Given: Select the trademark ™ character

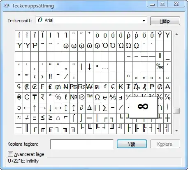Looking at the screenshot, I should pos(89,98).
